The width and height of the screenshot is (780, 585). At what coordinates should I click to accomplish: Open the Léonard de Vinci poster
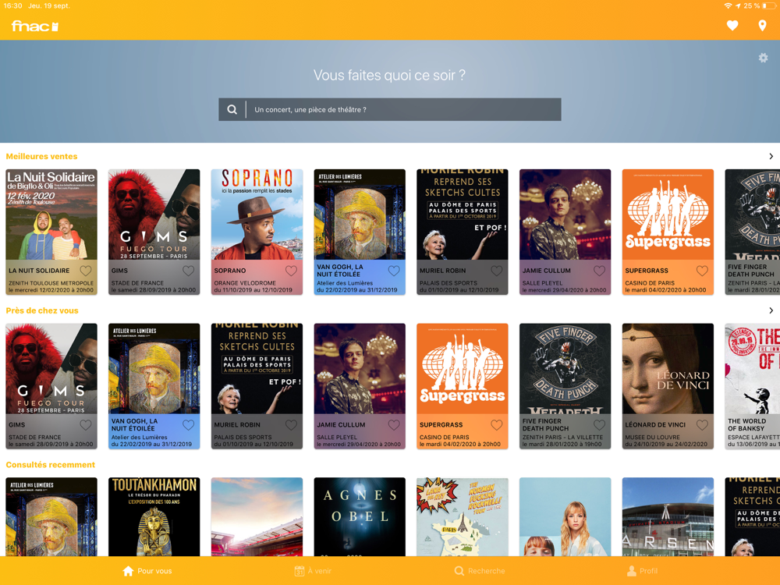click(668, 369)
